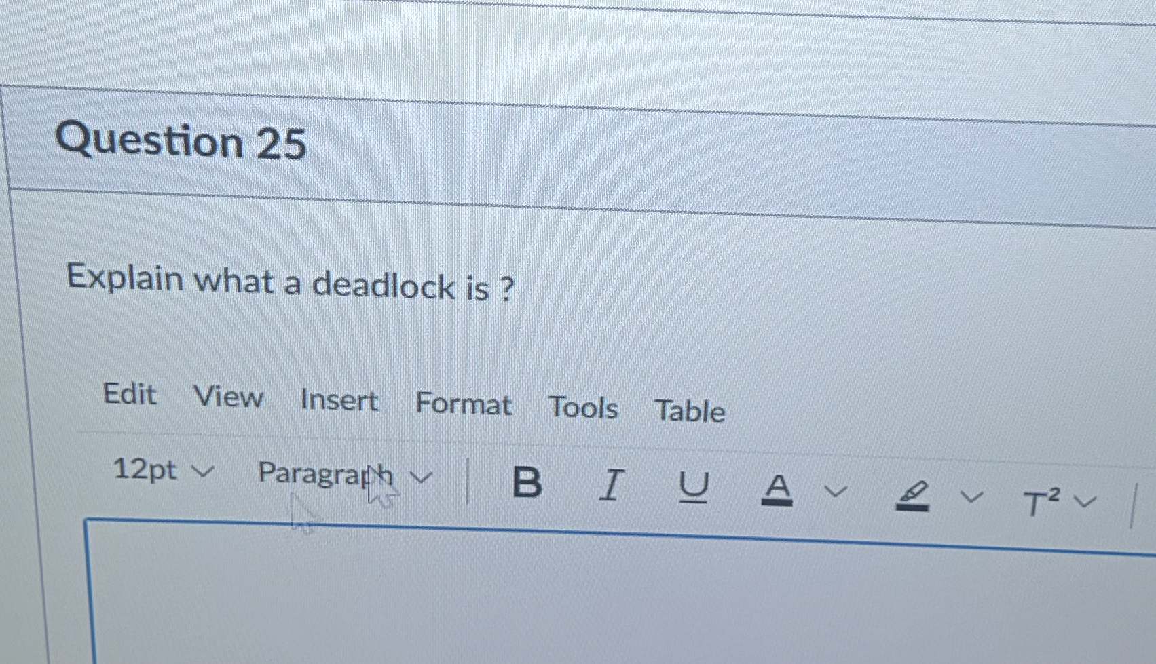Open the Table menu
The width and height of the screenshot is (1156, 664).
click(690, 411)
